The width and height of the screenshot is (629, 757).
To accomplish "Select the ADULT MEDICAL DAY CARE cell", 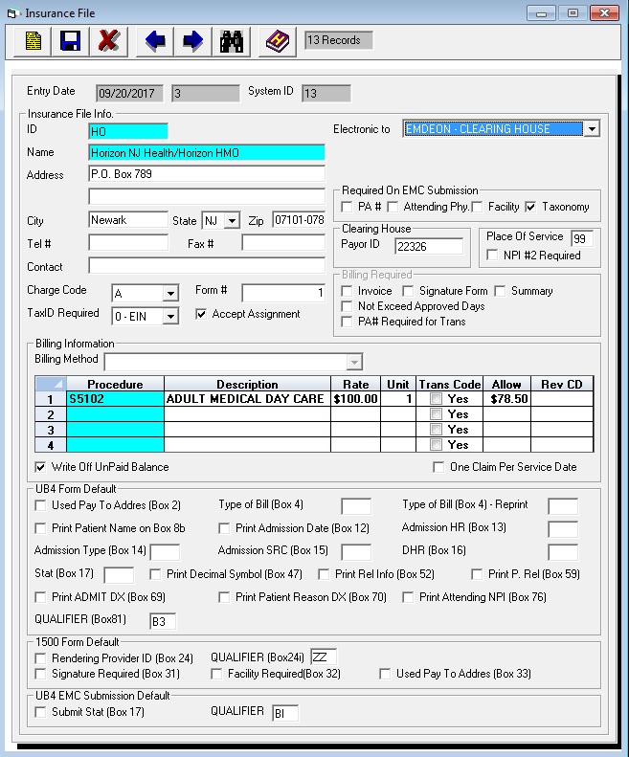I will coord(247,399).
